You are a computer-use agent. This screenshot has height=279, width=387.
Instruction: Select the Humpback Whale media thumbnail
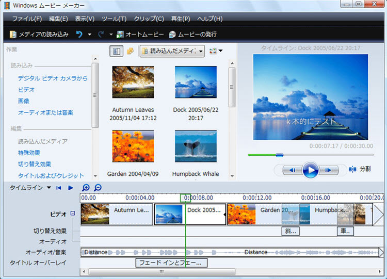point(196,146)
